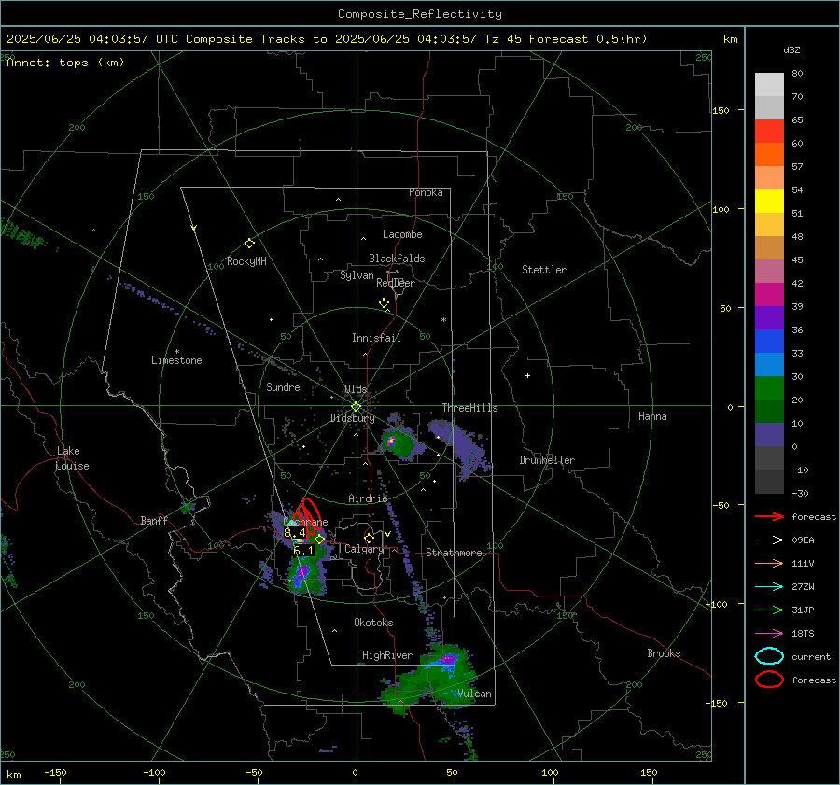Click the 6.1 storm top label
The width and height of the screenshot is (840, 785).
(303, 551)
